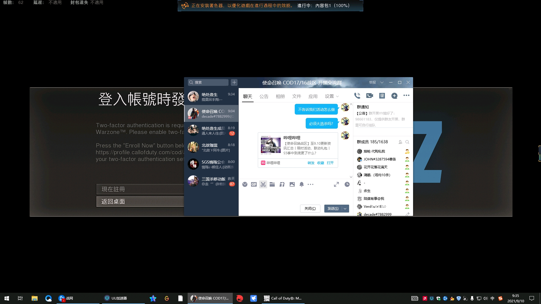The width and height of the screenshot is (541, 304).
Task: Click 转发 forward link on bilibili card
Action: pyautogui.click(x=311, y=163)
